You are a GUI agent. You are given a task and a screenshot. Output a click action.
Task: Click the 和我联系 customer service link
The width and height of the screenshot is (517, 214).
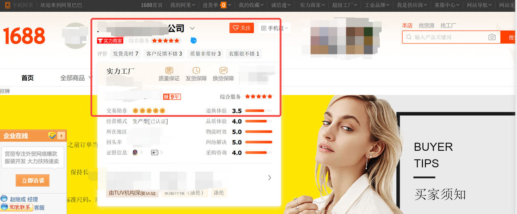pos(20,207)
